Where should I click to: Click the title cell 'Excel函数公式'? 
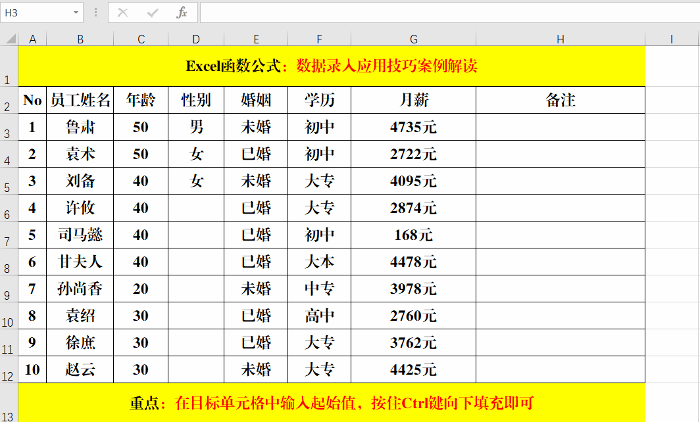coord(332,66)
